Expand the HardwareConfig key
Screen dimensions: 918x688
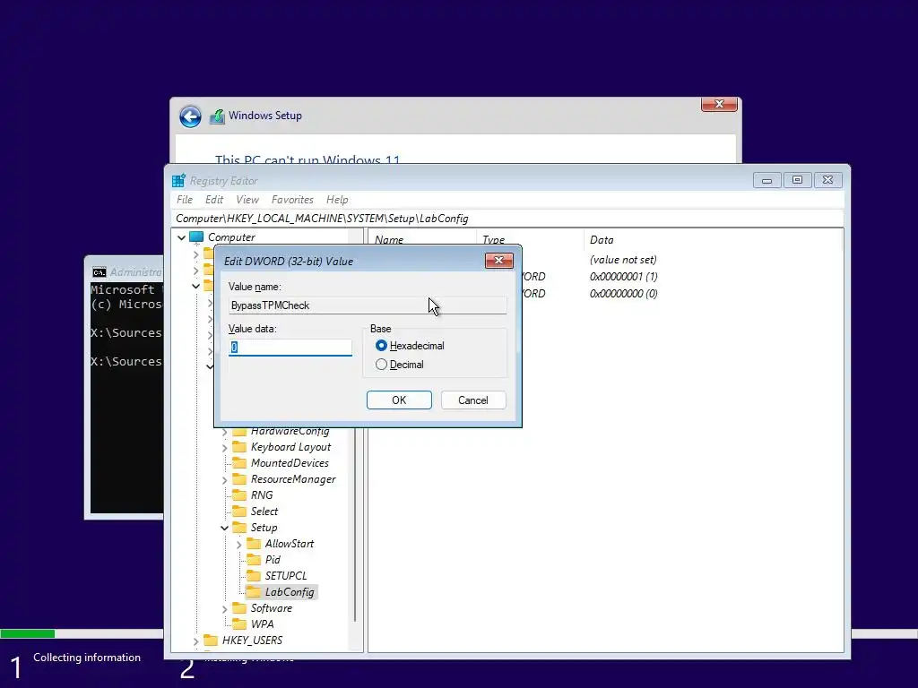point(225,433)
